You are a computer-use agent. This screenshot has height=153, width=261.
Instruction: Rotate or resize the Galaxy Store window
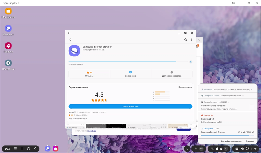(x=185, y=33)
